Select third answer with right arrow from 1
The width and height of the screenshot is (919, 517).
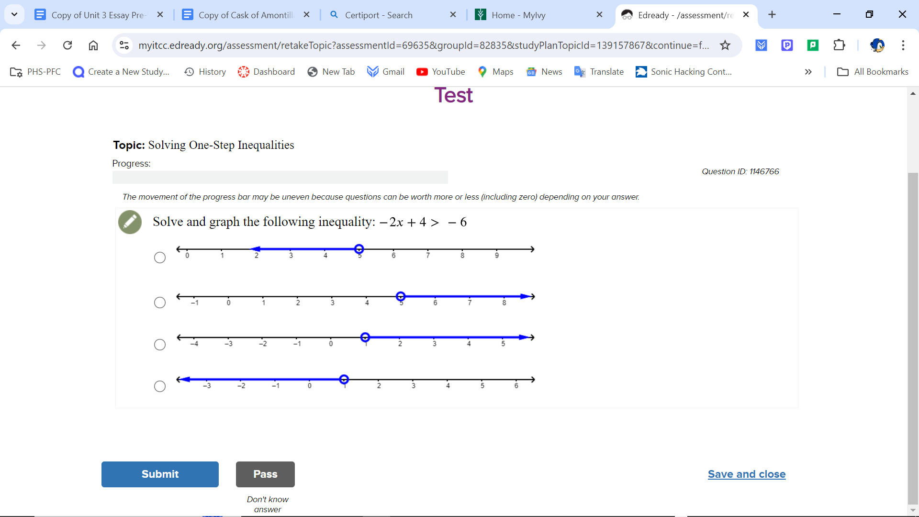(160, 345)
